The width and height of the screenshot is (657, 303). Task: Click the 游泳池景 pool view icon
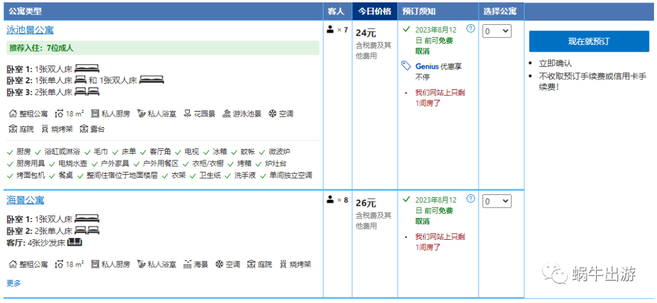pos(227,114)
